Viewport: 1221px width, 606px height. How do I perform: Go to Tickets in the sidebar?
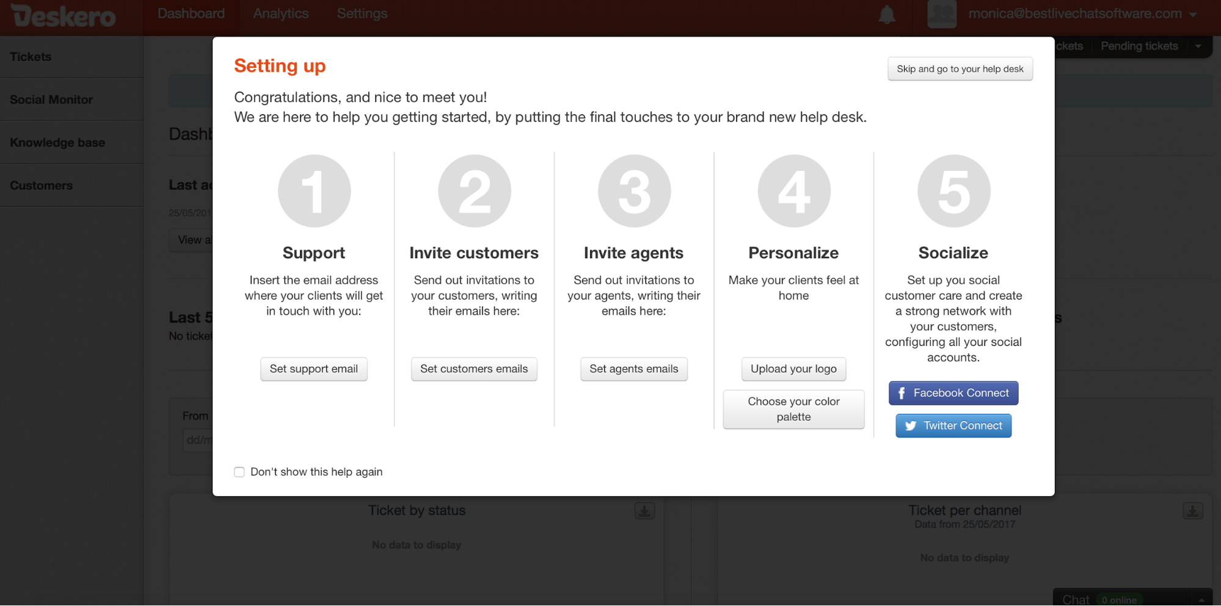tap(71, 57)
